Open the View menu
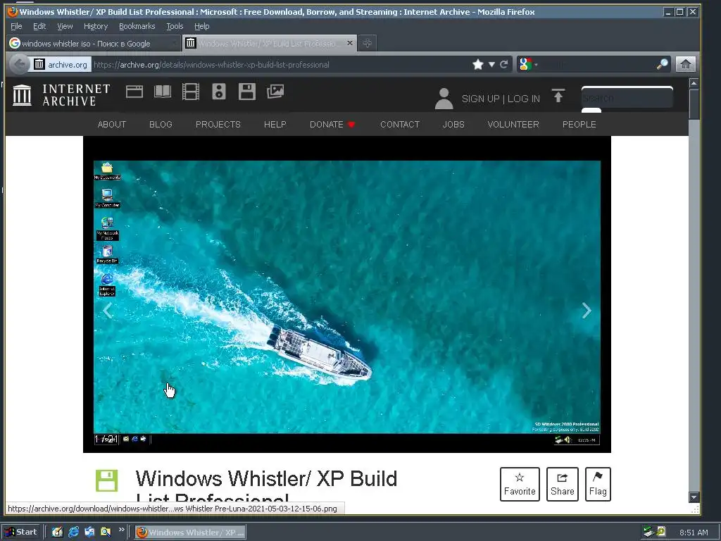 (65, 26)
